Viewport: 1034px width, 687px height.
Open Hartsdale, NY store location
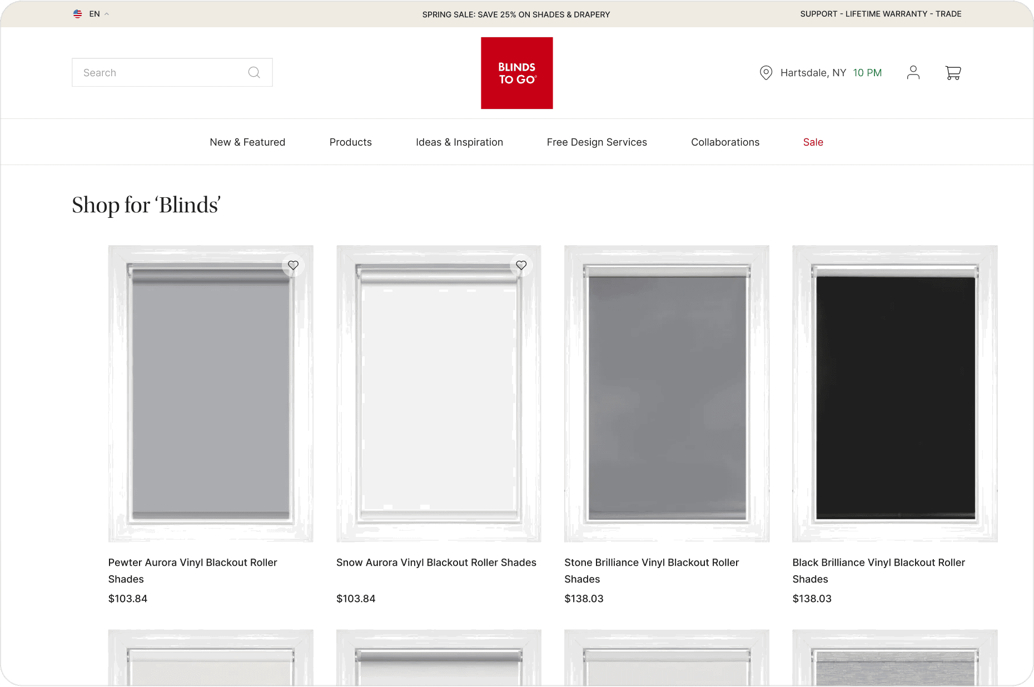point(813,73)
